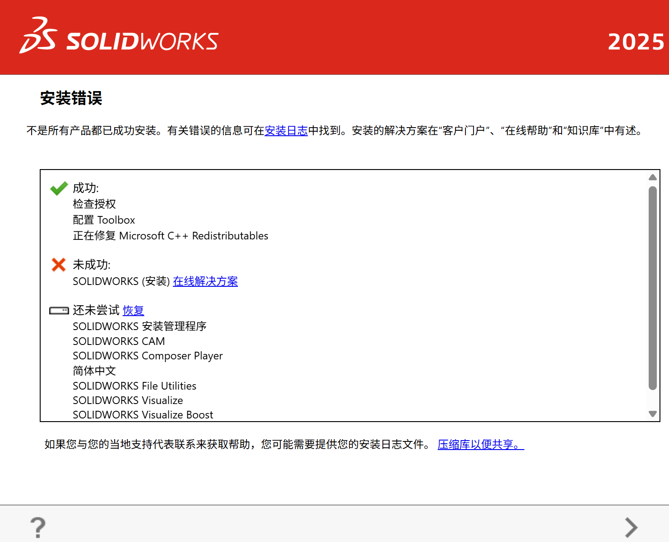
Task: Click the 未成功: label
Action: coord(92,265)
